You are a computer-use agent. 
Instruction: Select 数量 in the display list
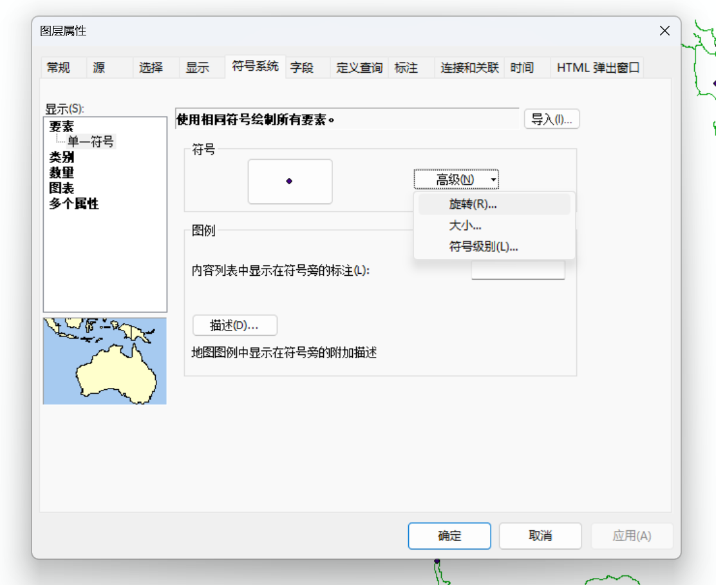pyautogui.click(x=61, y=173)
